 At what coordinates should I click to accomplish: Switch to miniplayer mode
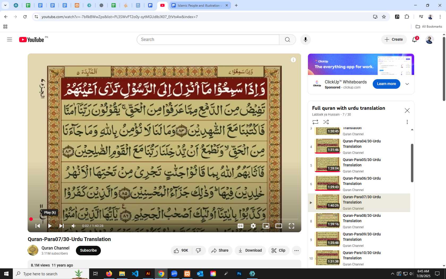coord(266,226)
